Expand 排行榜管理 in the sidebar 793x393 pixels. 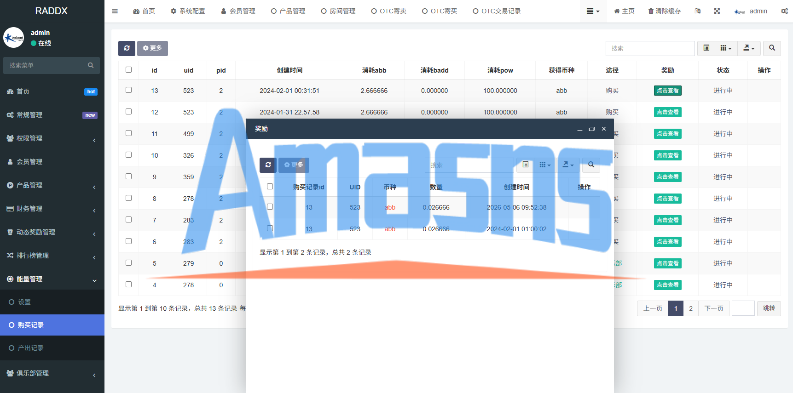point(52,256)
